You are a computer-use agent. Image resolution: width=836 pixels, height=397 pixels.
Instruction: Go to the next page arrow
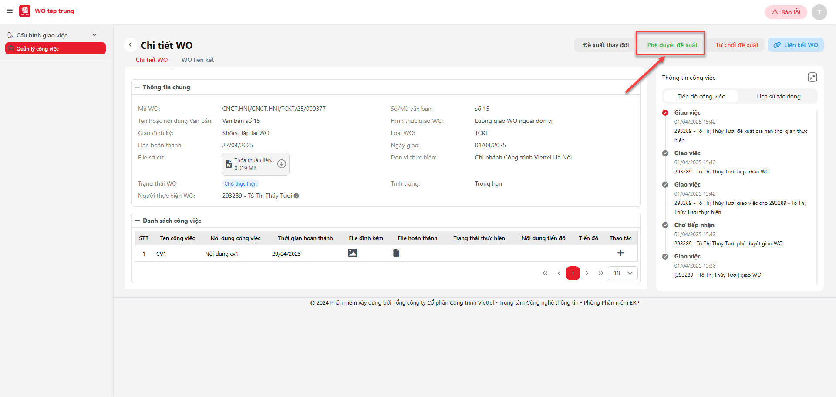click(587, 273)
